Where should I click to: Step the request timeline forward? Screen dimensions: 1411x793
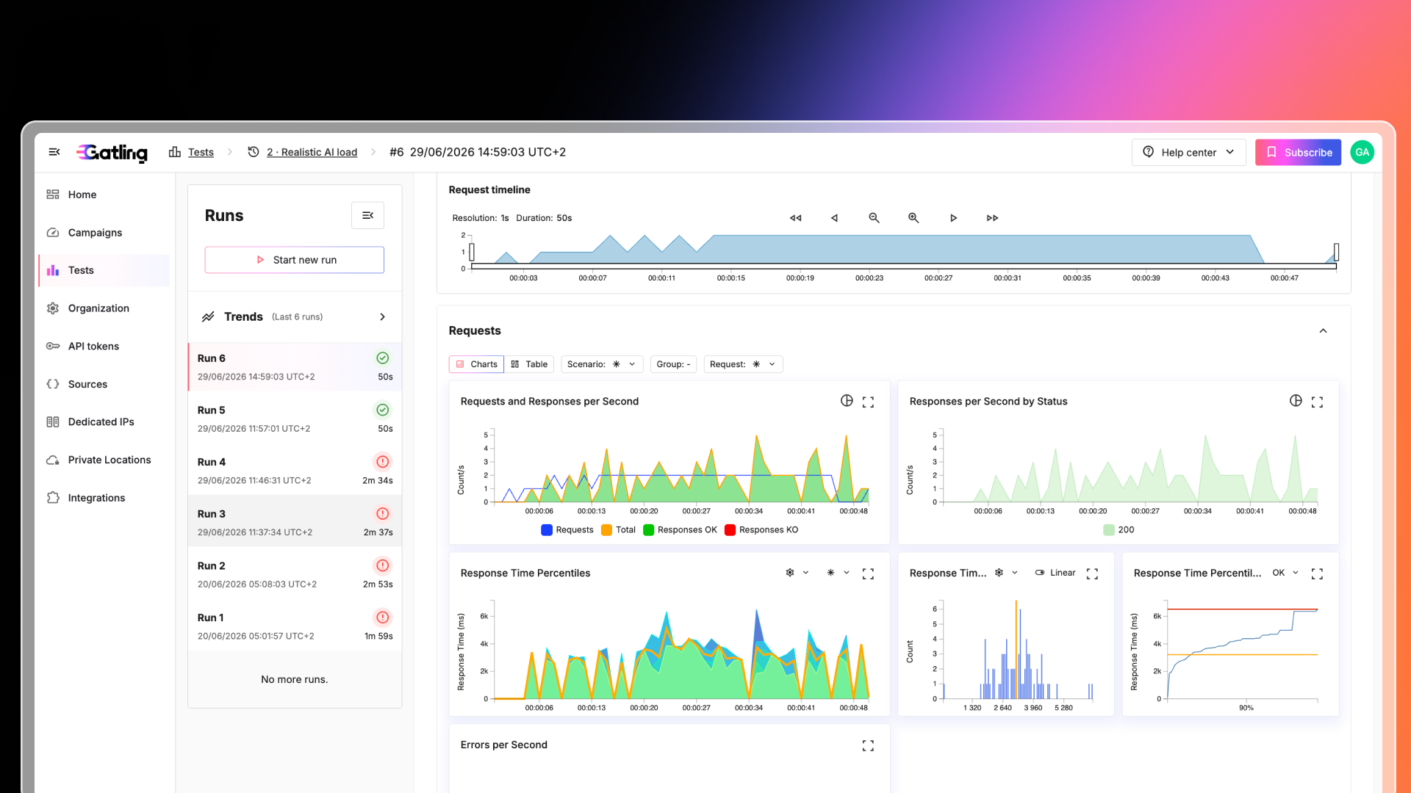(x=953, y=218)
